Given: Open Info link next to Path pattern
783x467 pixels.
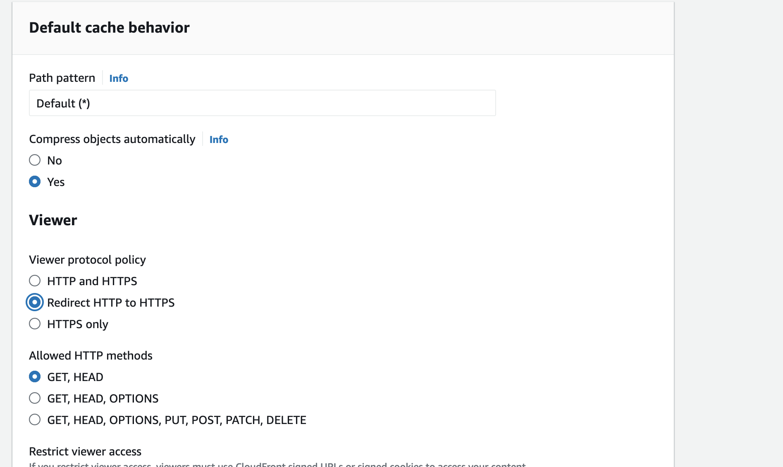Looking at the screenshot, I should [x=118, y=79].
